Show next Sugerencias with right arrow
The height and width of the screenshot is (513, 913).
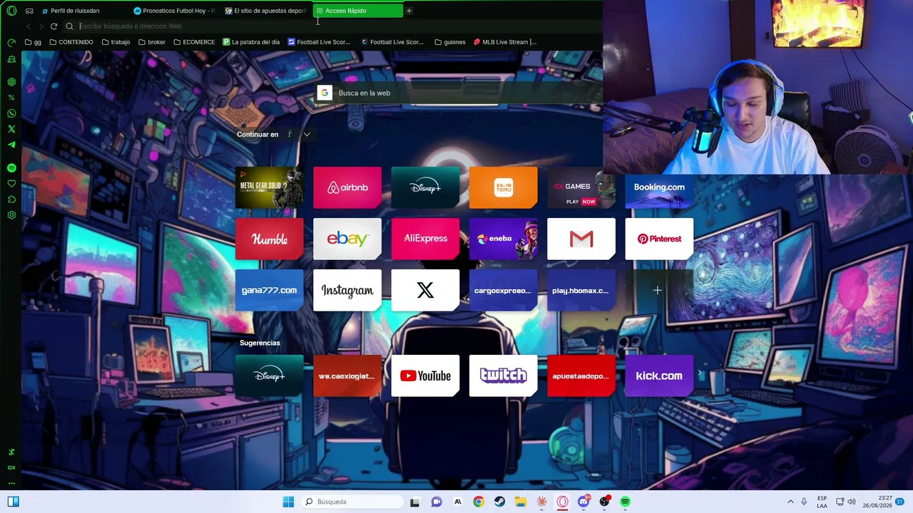pyautogui.click(x=700, y=373)
